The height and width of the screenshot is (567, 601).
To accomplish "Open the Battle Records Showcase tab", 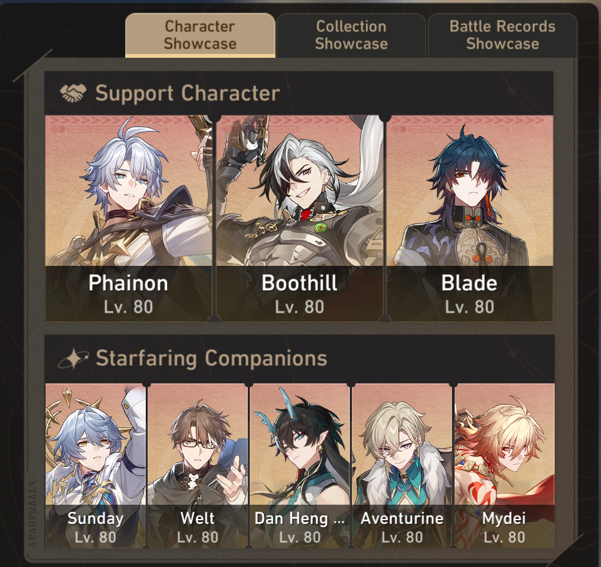I will point(503,35).
